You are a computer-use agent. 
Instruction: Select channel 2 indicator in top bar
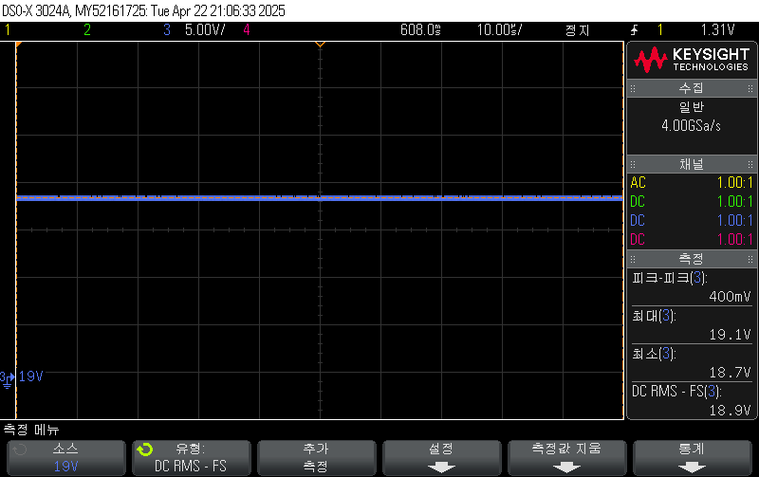[x=87, y=30]
